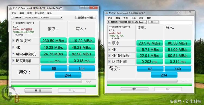Click pciide - AHCI 已禁用 status text
The image size is (204, 105).
pyautogui.click(x=23, y=29)
